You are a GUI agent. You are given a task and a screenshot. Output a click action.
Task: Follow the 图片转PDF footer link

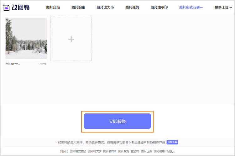(110, 151)
